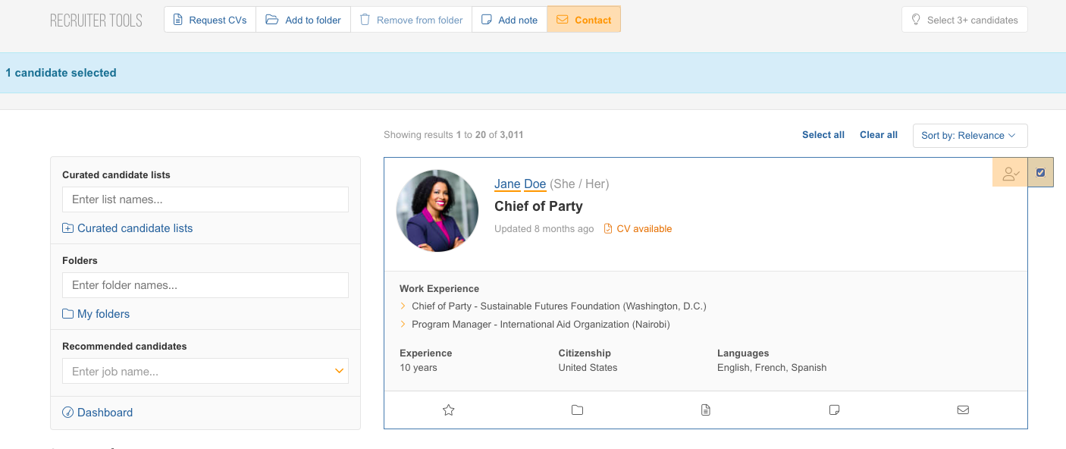
Task: Open the Dashboard link
Action: 98,413
